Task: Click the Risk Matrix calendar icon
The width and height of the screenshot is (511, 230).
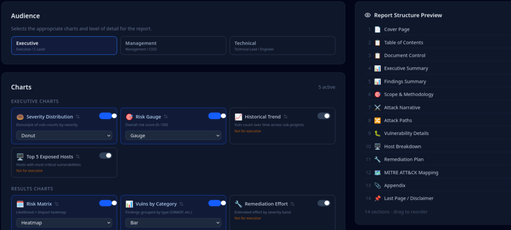Action: [20, 204]
